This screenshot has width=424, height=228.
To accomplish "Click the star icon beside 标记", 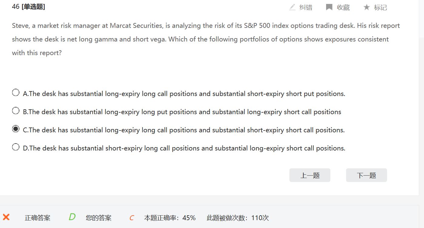I will click(x=367, y=7).
